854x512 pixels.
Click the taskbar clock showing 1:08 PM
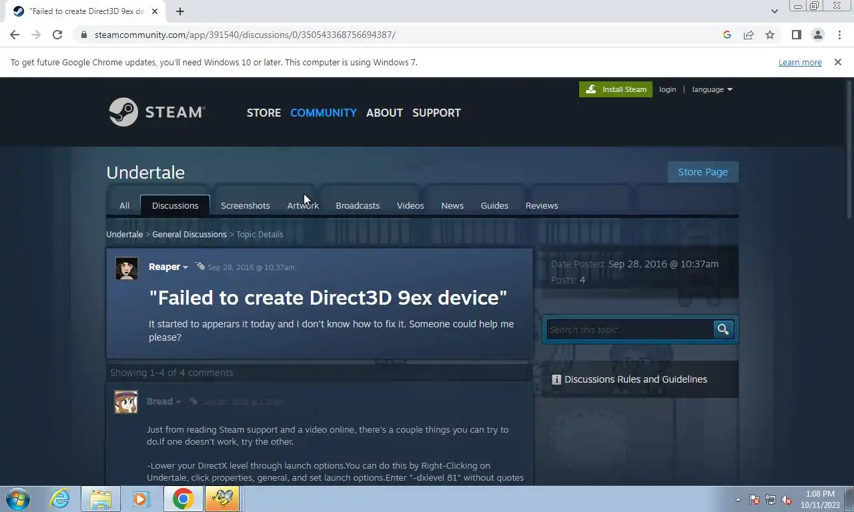(820, 499)
